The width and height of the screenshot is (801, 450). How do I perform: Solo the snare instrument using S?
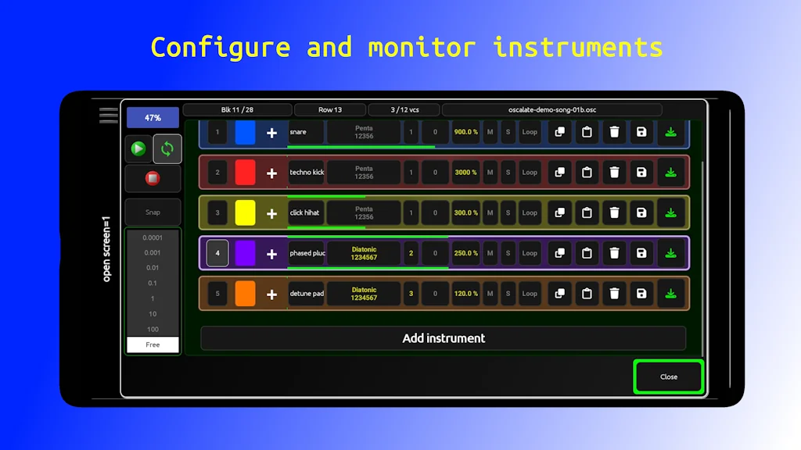508,132
